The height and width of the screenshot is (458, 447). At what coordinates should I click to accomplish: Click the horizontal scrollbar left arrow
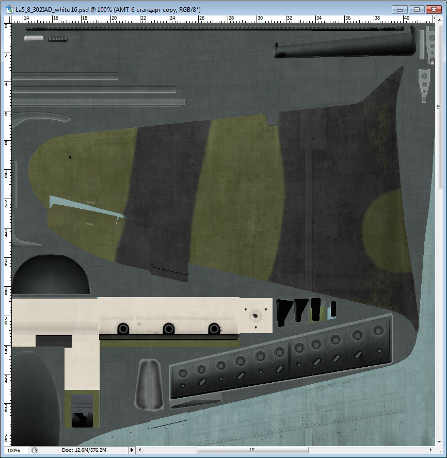tap(140, 450)
